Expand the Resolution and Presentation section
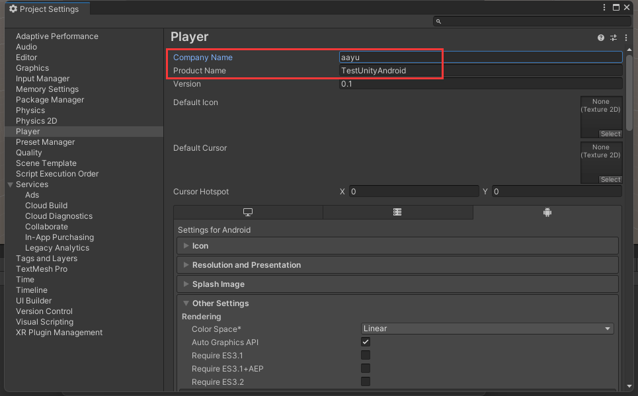This screenshot has height=396, width=638. 246,265
